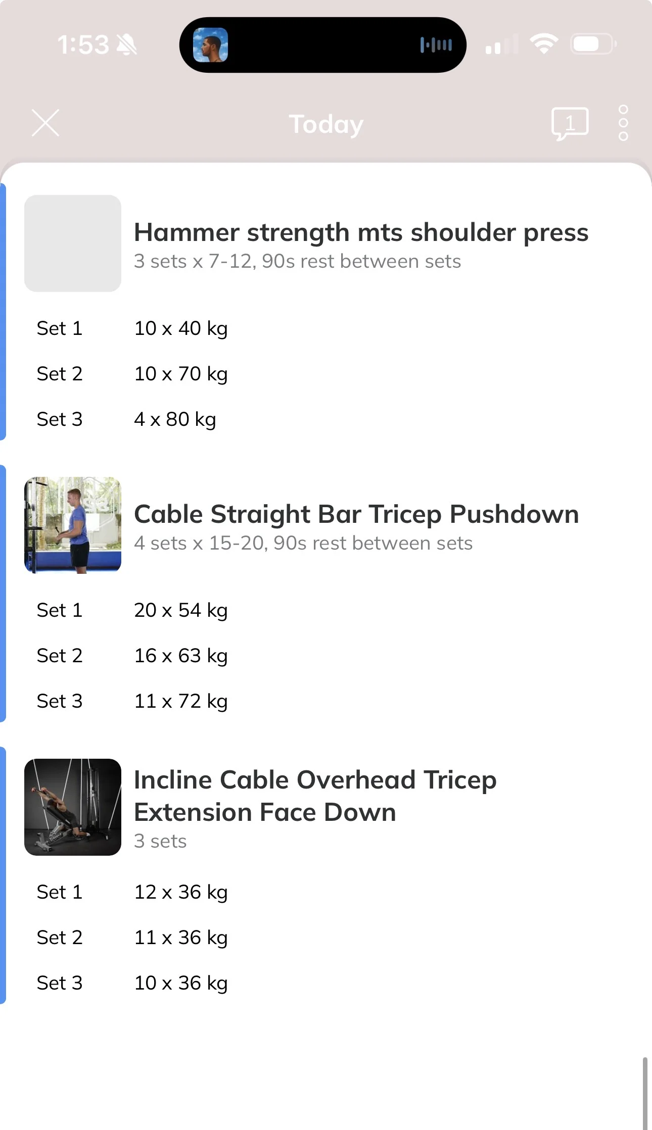The image size is (652, 1130).
Task: Select pushdown Set 1, 20 x 54 kg
Action: click(326, 610)
